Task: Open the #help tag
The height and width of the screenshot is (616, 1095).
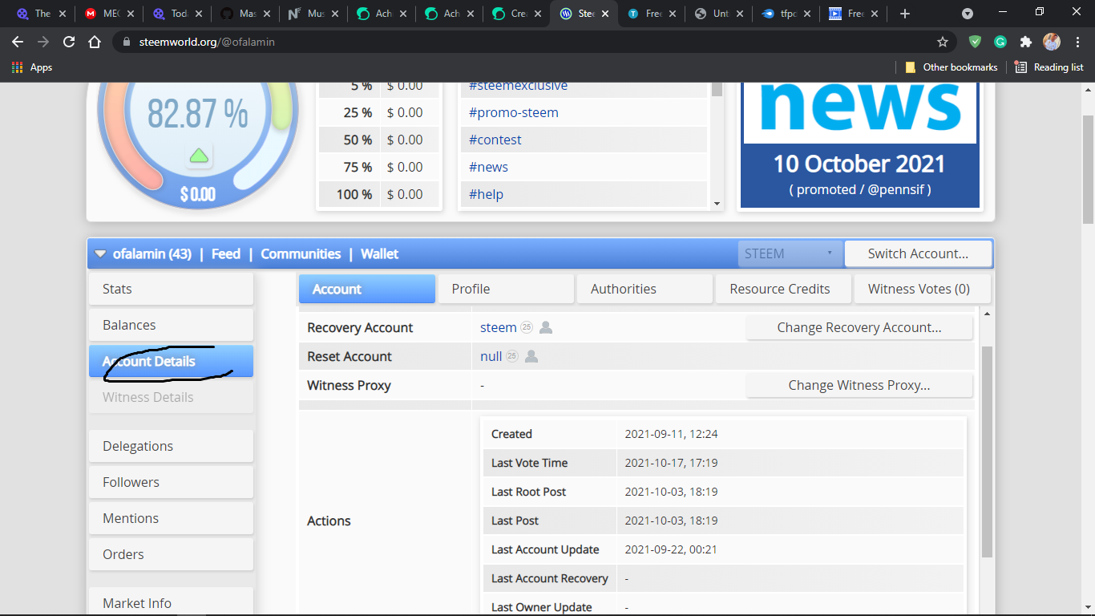Action: (x=486, y=194)
